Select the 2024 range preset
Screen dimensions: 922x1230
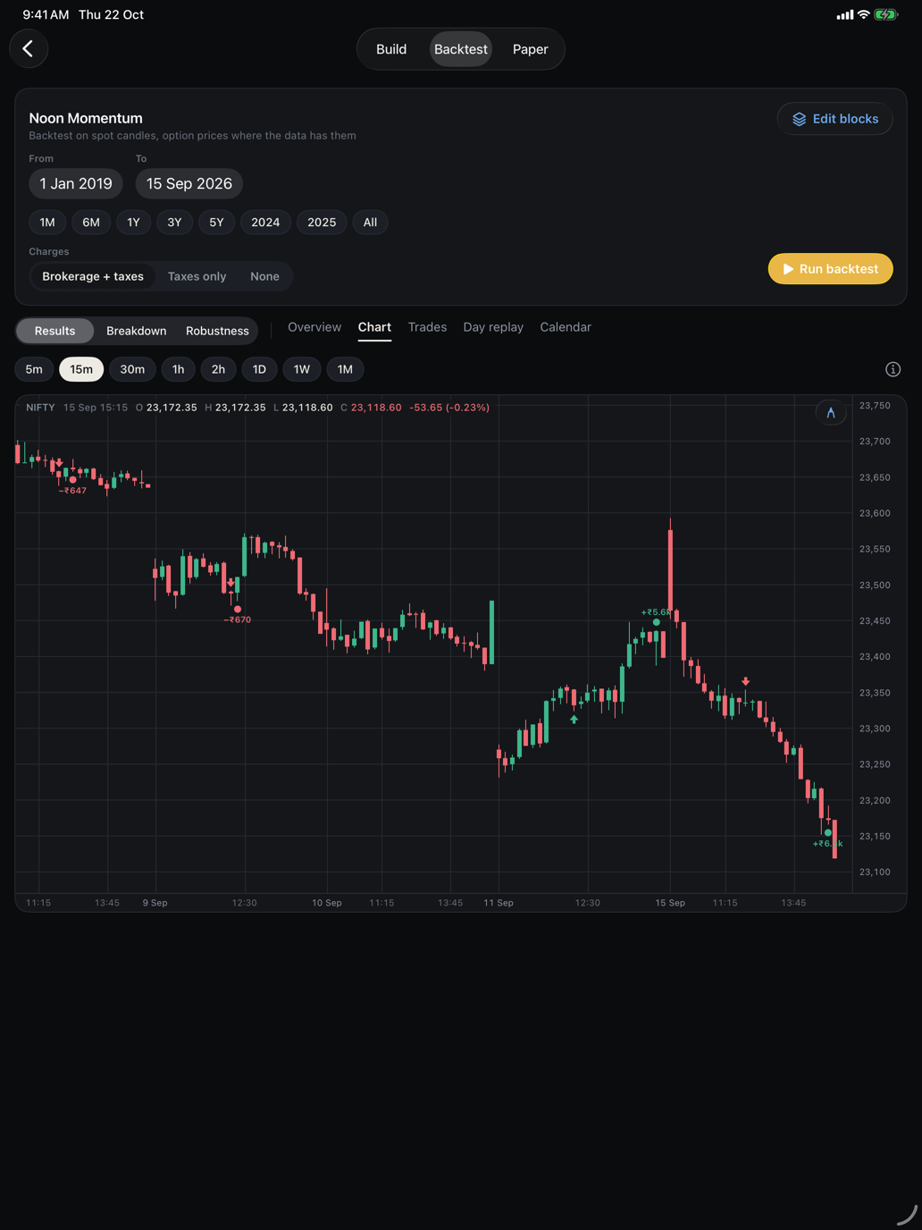click(265, 223)
